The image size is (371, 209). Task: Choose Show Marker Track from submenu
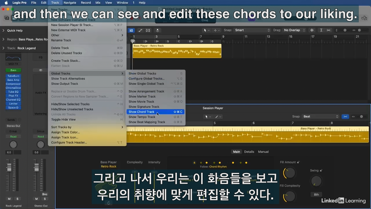(x=155, y=96)
